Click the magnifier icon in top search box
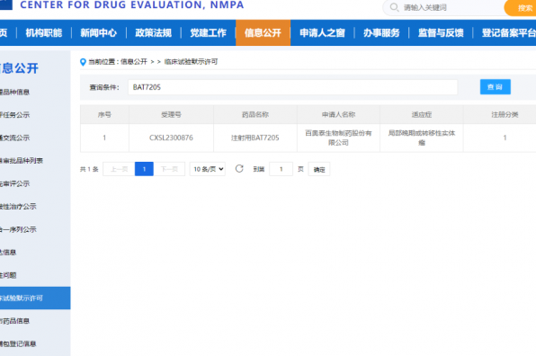536x356 pixels. [x=394, y=7]
